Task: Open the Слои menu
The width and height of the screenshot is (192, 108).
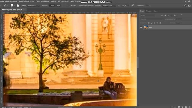Action: tap(32, 1)
